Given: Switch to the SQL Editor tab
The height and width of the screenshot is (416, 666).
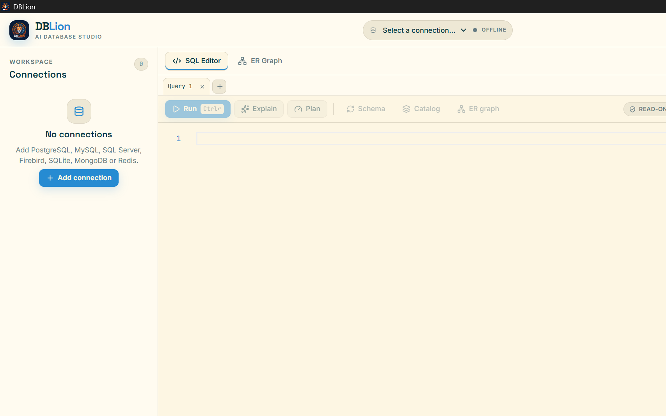Looking at the screenshot, I should click(x=197, y=61).
